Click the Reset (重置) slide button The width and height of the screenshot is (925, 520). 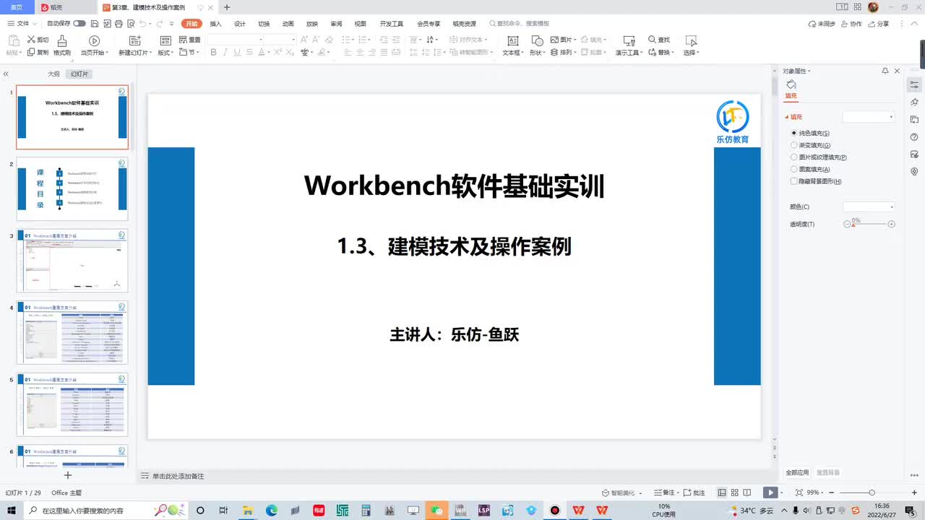pyautogui.click(x=189, y=40)
